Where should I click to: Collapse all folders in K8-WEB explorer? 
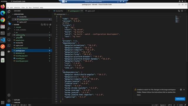coord(50,25)
